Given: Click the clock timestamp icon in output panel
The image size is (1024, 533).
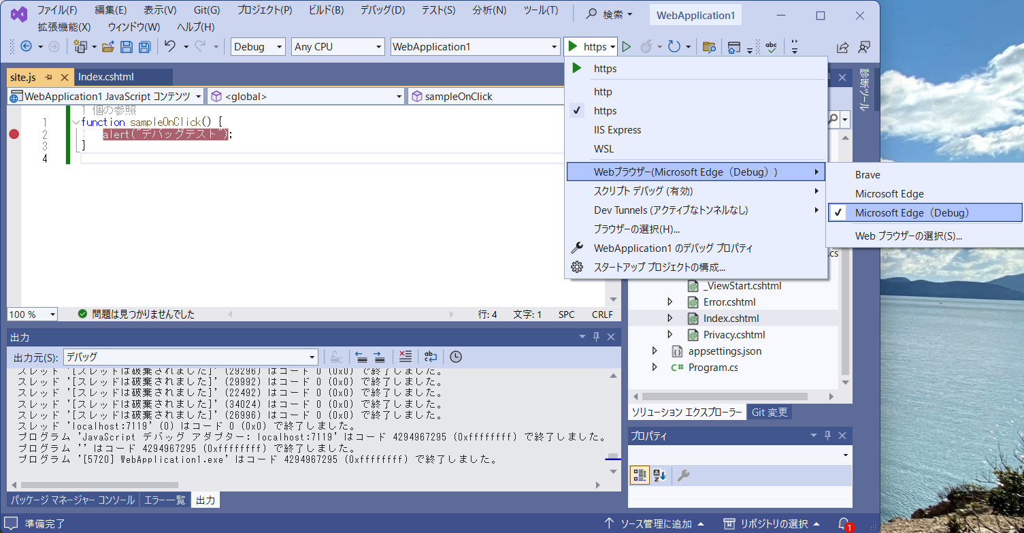Looking at the screenshot, I should click(x=456, y=356).
